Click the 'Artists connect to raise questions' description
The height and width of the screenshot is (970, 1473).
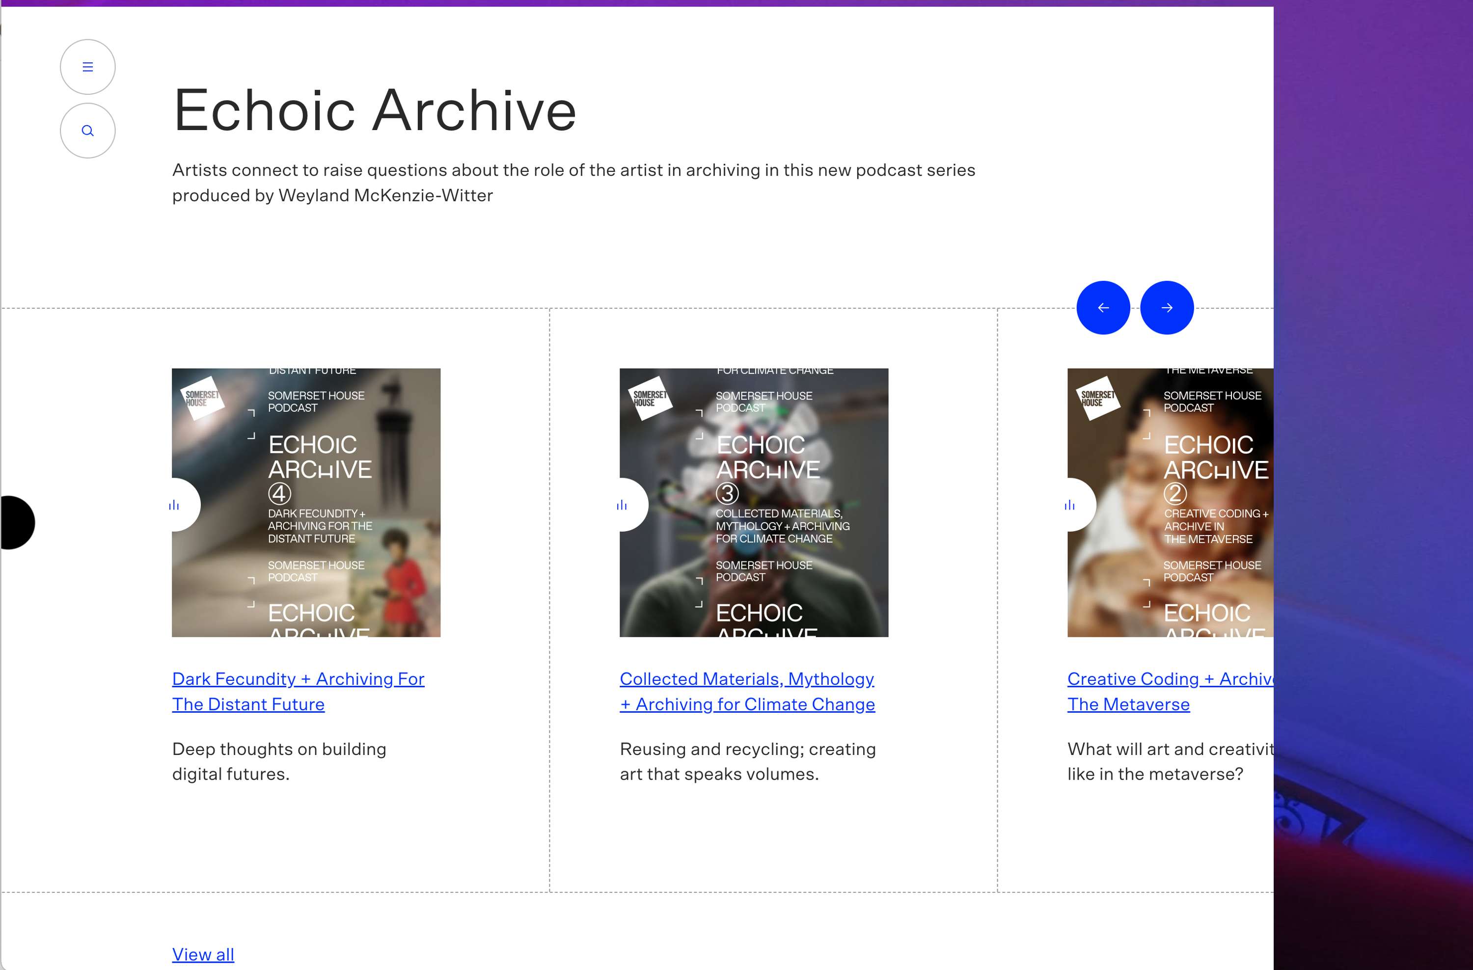[573, 183]
